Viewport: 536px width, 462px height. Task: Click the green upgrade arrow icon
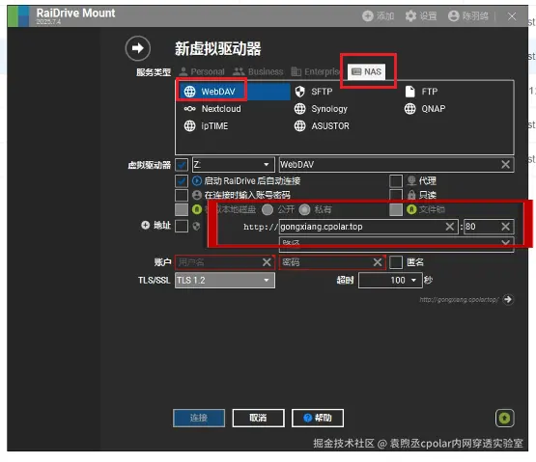(504, 418)
